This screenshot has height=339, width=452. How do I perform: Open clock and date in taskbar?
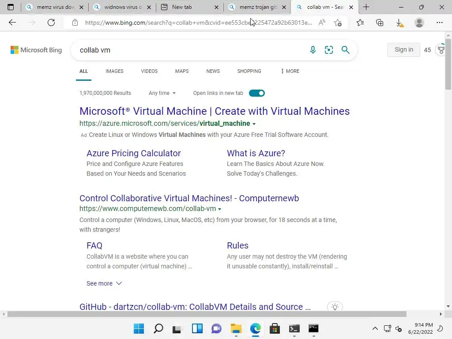click(421, 328)
